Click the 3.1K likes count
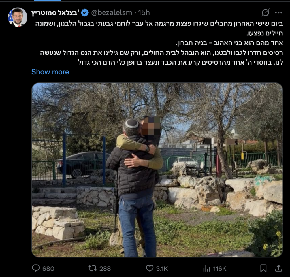Image resolution: width=290 pixels, height=277 pixels. [x=162, y=269]
